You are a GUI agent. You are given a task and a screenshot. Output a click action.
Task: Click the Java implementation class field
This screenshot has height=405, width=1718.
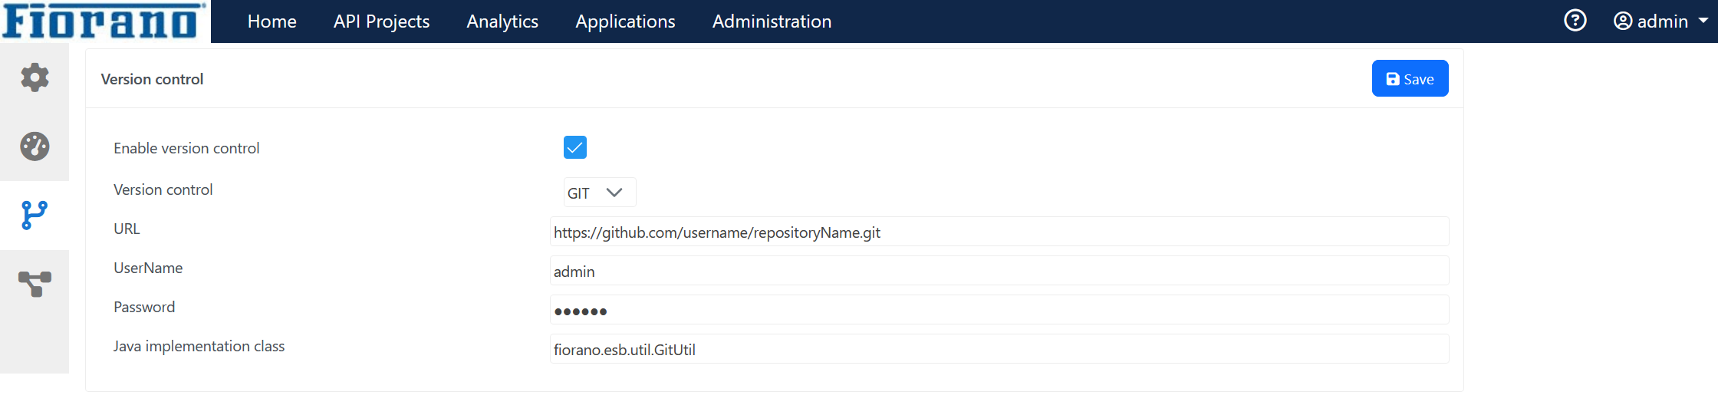(x=999, y=349)
